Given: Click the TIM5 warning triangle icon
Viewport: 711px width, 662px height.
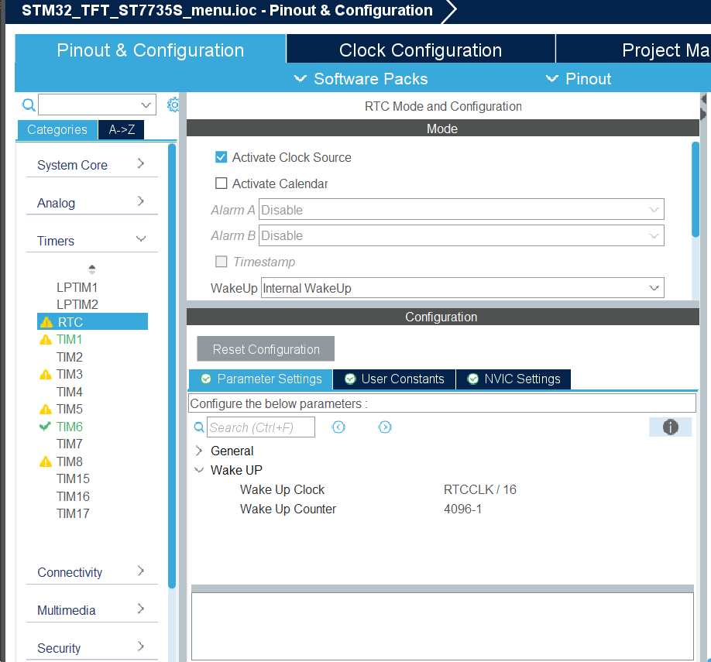Looking at the screenshot, I should [x=46, y=410].
